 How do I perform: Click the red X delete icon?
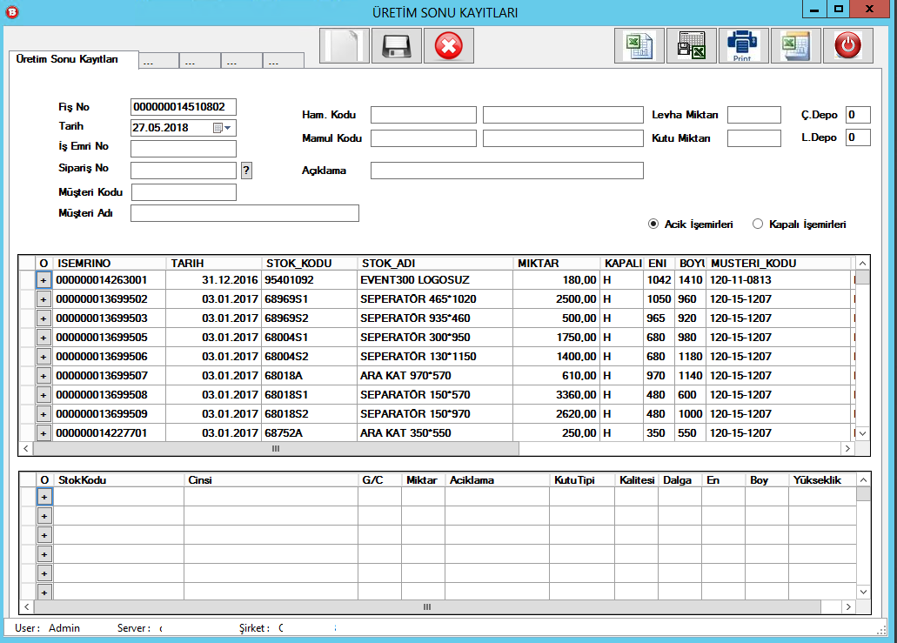coord(449,45)
